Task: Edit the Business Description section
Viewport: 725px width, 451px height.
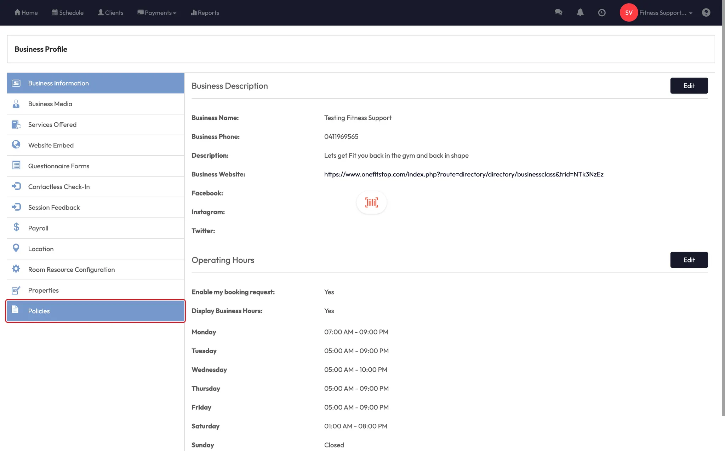Action: (689, 86)
